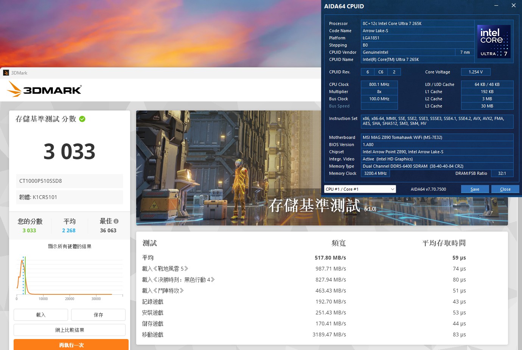Click the CT1000P510SSD8 drive name field

click(70, 181)
